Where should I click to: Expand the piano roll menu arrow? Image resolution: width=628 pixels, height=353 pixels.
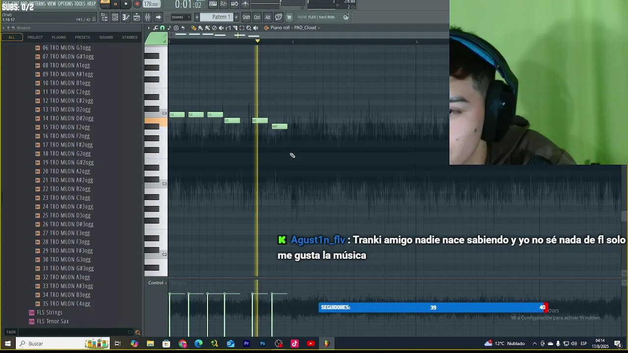[x=149, y=28]
